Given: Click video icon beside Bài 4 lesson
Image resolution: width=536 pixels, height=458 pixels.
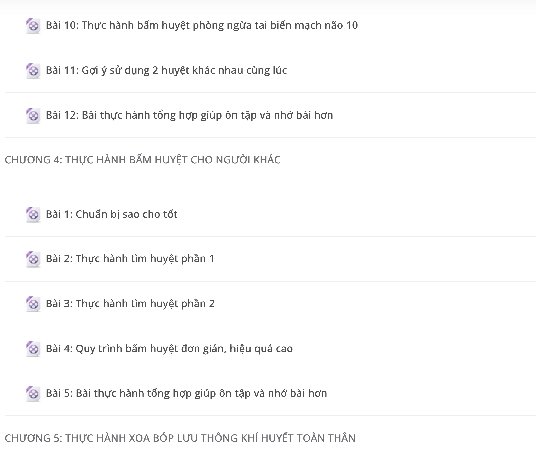Looking at the screenshot, I should 33,349.
